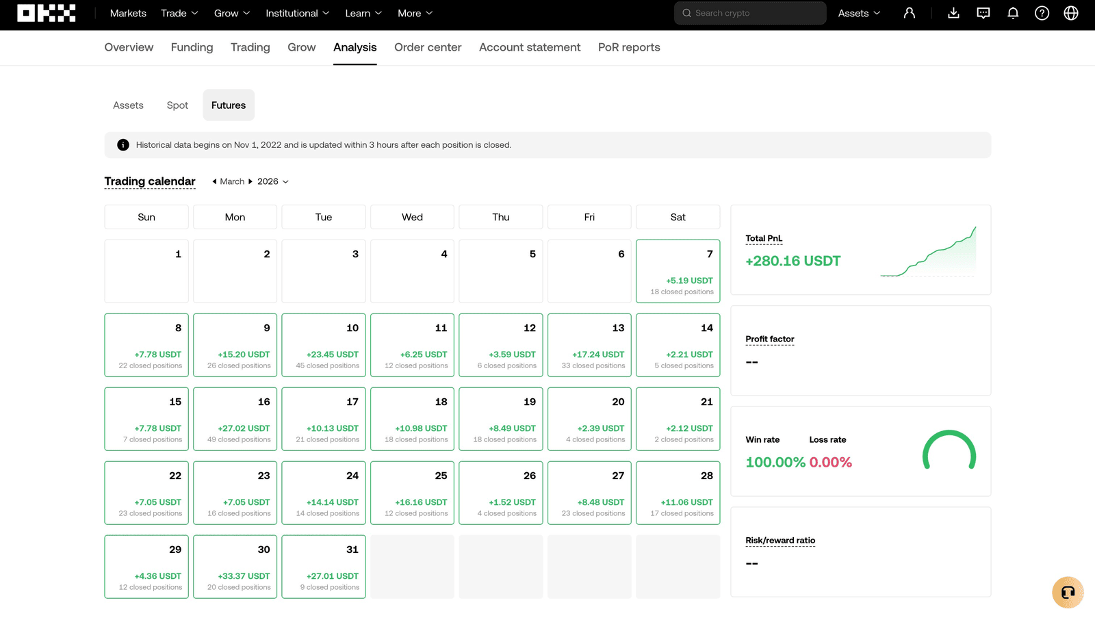Click the '49 closed positions' text
1095x620 pixels.
click(x=239, y=439)
